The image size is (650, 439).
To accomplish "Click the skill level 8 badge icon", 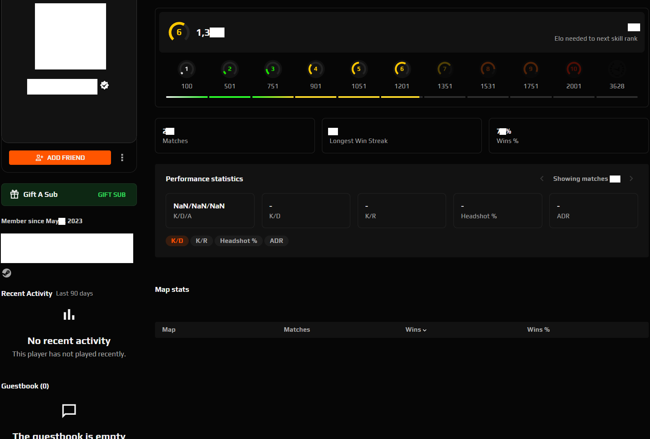I will [488, 69].
